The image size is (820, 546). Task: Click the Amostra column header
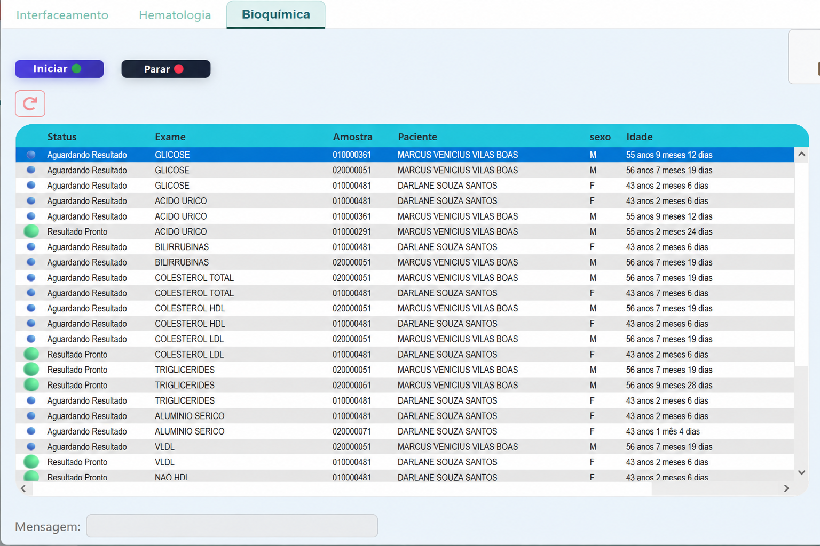[x=353, y=137]
